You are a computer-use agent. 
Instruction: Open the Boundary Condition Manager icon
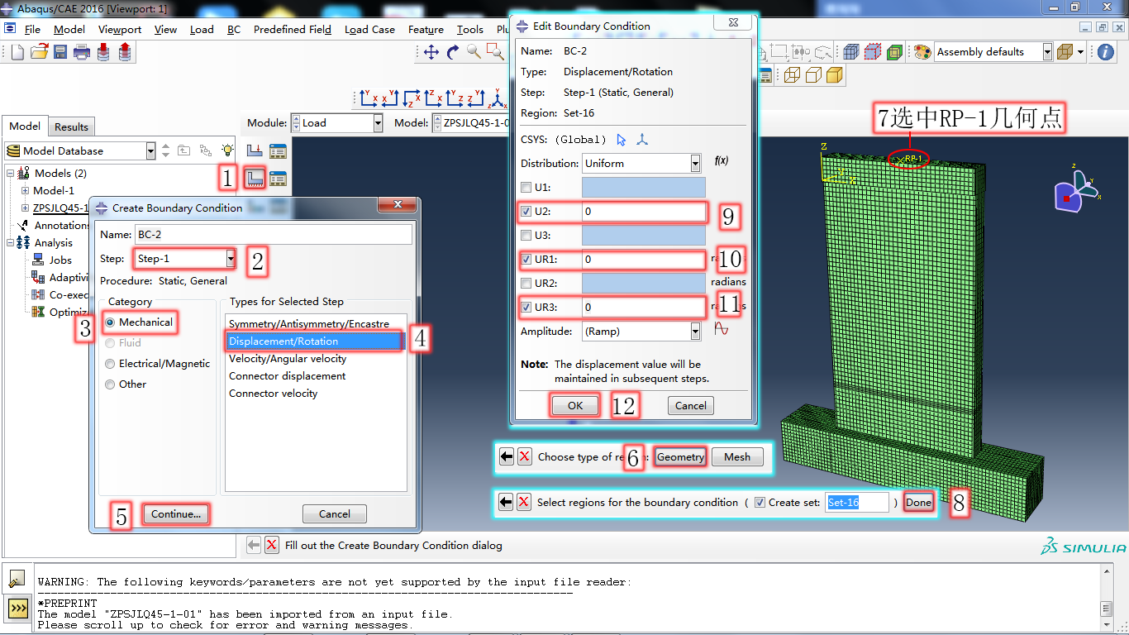pyautogui.click(x=278, y=178)
